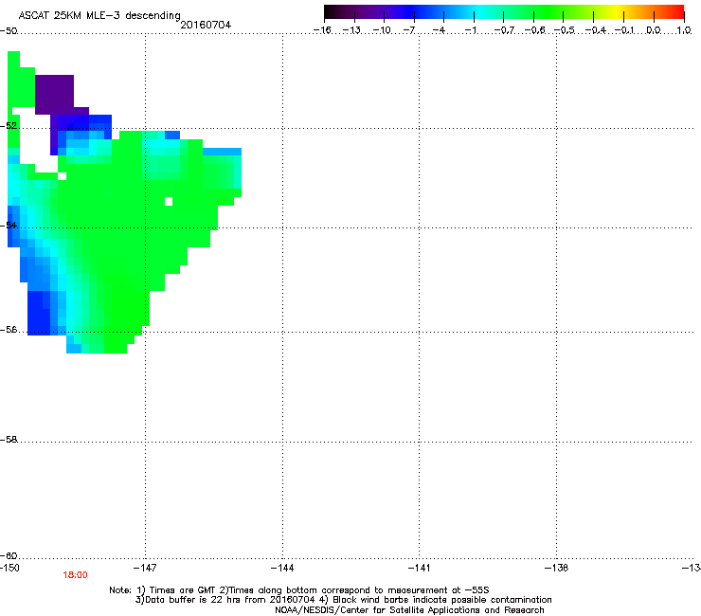
Task: Click the -13 label below the color bar
Action: tap(351, 30)
